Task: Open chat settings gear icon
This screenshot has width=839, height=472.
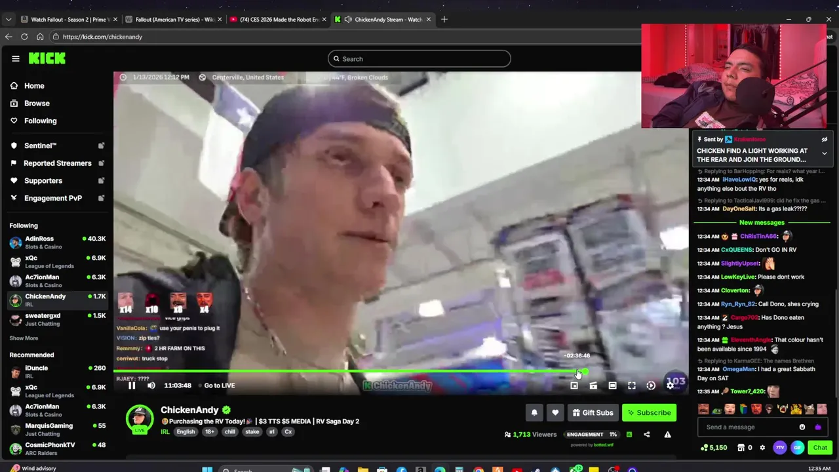Action: pyautogui.click(x=762, y=448)
